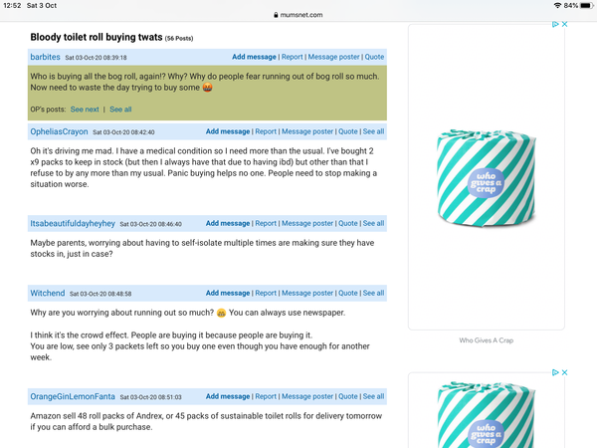597x448 pixels.
Task: See next OP's post
Action: [85, 110]
